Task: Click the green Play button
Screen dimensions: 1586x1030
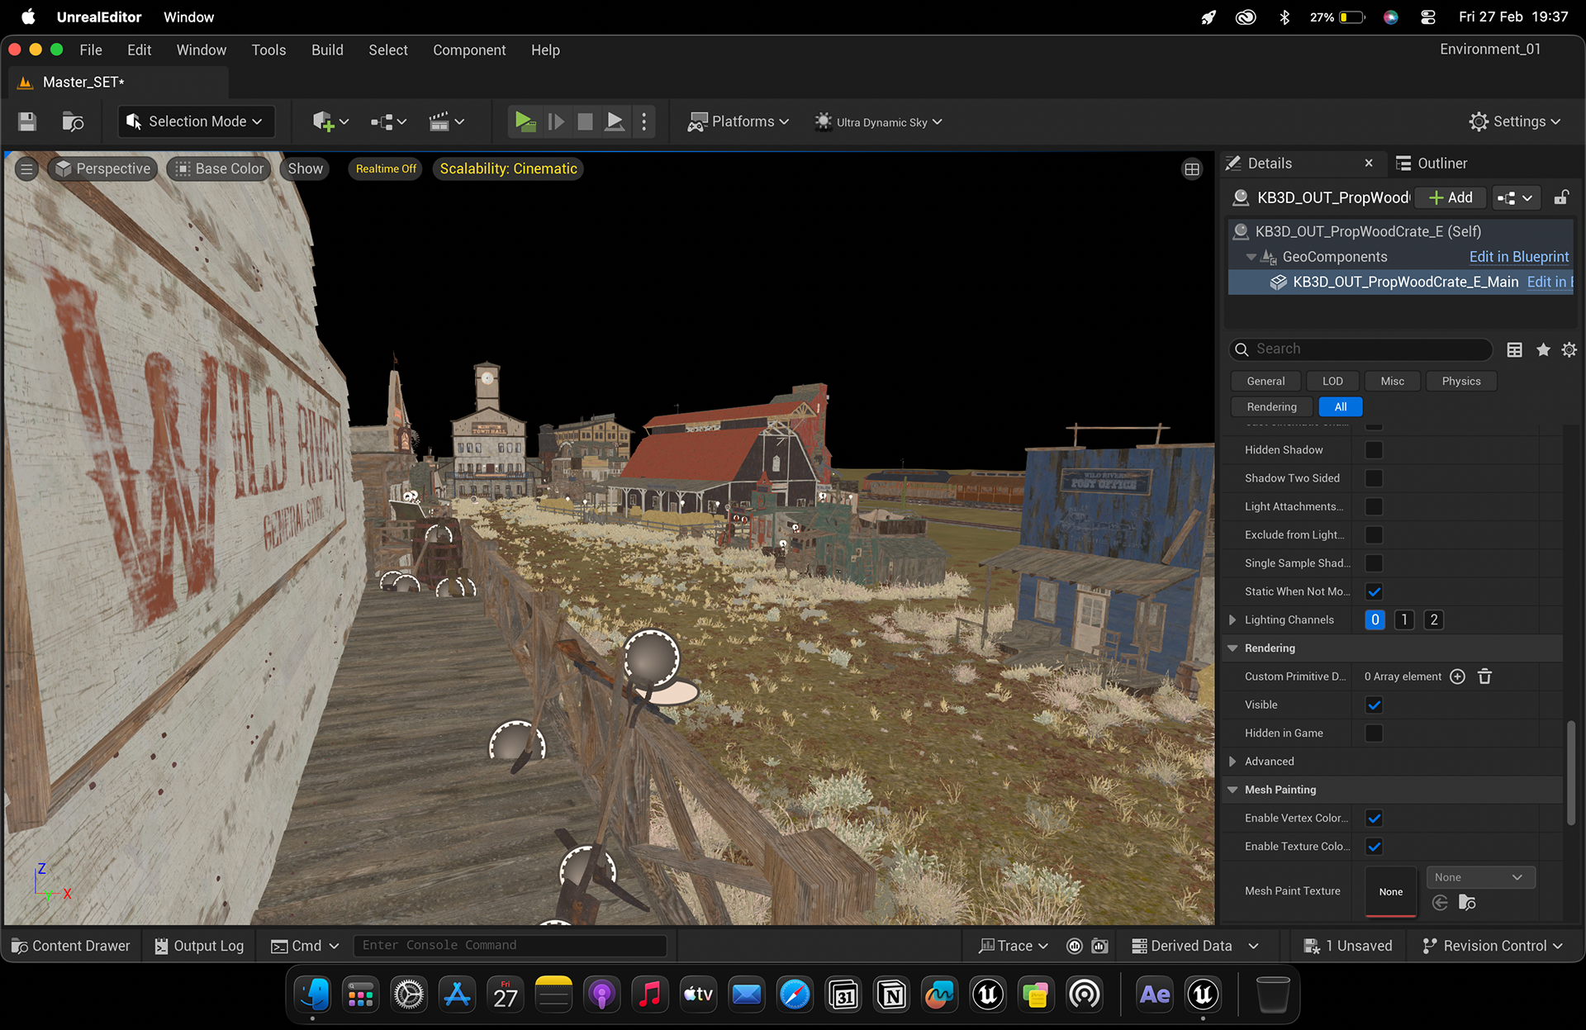Action: pos(525,122)
